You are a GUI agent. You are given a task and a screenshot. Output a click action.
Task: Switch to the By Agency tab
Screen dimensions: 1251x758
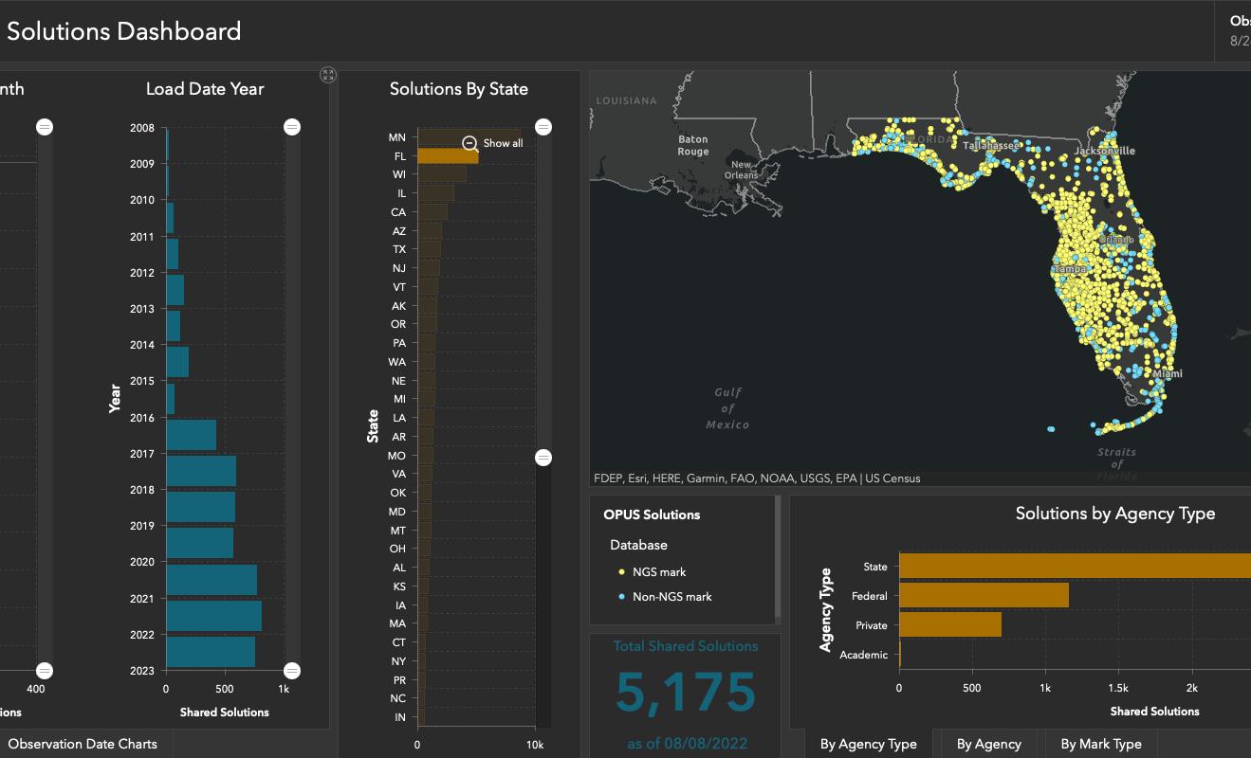click(988, 744)
